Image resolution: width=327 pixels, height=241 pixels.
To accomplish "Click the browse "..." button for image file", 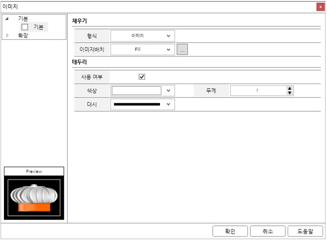I will click(x=182, y=49).
